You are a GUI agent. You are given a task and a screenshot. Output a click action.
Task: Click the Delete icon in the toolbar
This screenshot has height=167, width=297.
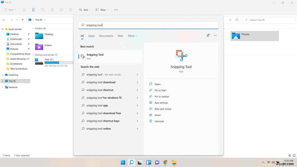click(70, 10)
